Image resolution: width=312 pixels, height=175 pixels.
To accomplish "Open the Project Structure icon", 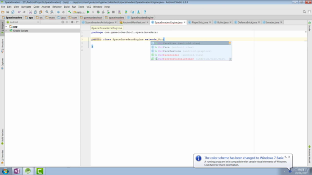I will pos(132,12).
